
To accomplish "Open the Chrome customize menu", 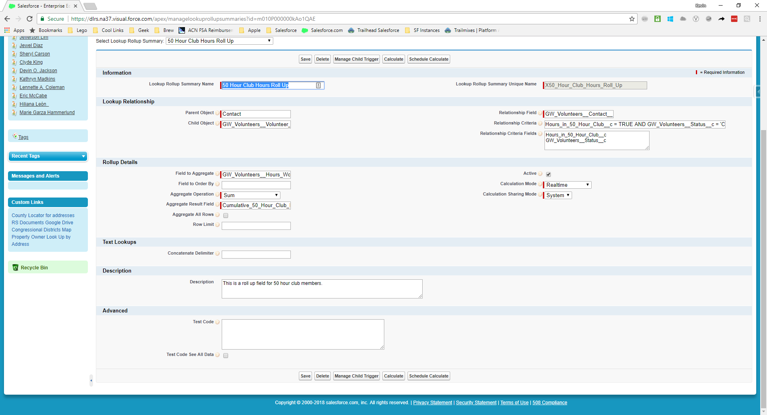I will (761, 19).
